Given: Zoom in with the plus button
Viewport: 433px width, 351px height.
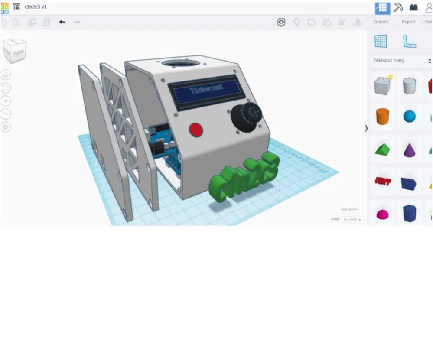Looking at the screenshot, I should (x=6, y=101).
